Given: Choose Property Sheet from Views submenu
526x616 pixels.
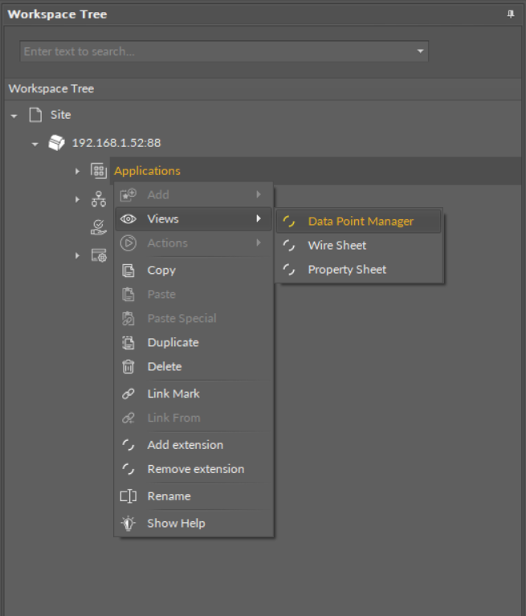Looking at the screenshot, I should click(347, 270).
